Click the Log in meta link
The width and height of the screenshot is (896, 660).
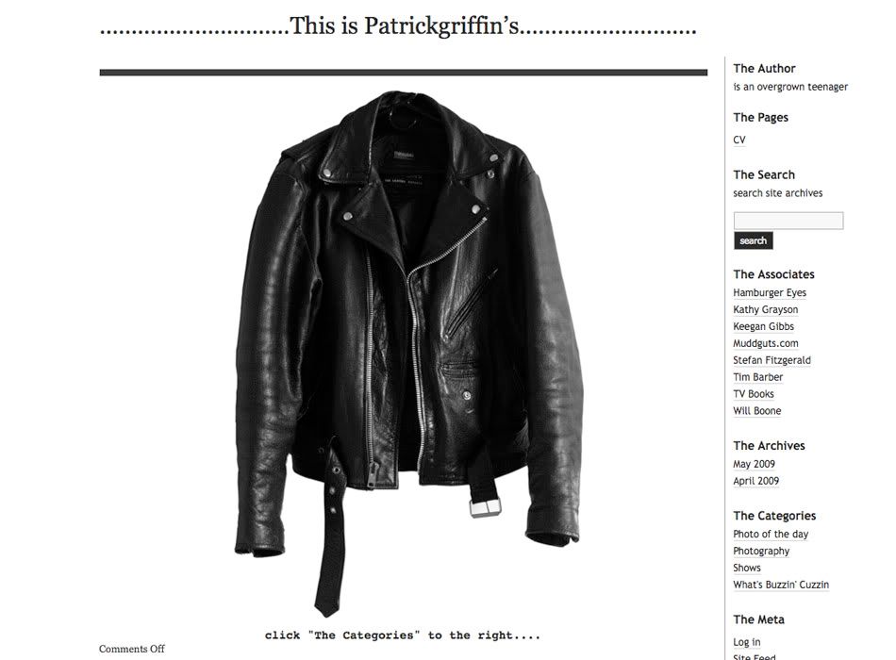[746, 642]
